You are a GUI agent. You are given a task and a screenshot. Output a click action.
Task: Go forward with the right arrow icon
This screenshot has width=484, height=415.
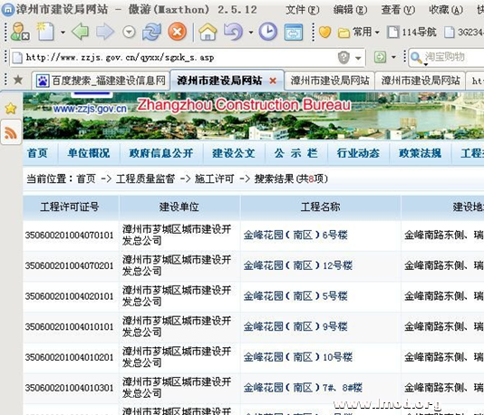105,32
